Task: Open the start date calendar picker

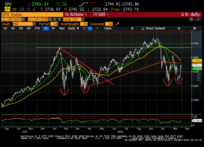Action: pyautogui.click(x=23, y=19)
